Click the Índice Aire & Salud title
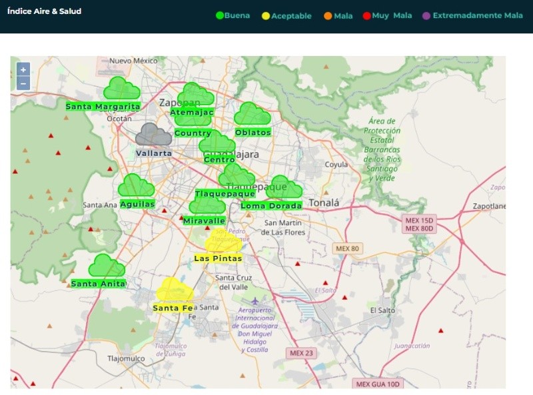Image resolution: width=533 pixels, height=395 pixels. 44,11
